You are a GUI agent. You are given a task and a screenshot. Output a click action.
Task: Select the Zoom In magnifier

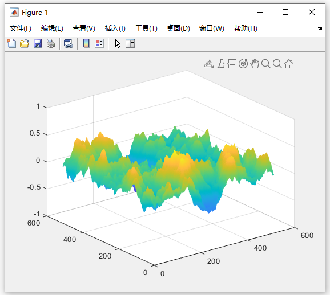(x=266, y=64)
